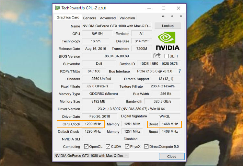Click the Revision field showing A1
The image size is (243, 166).
[142, 33]
